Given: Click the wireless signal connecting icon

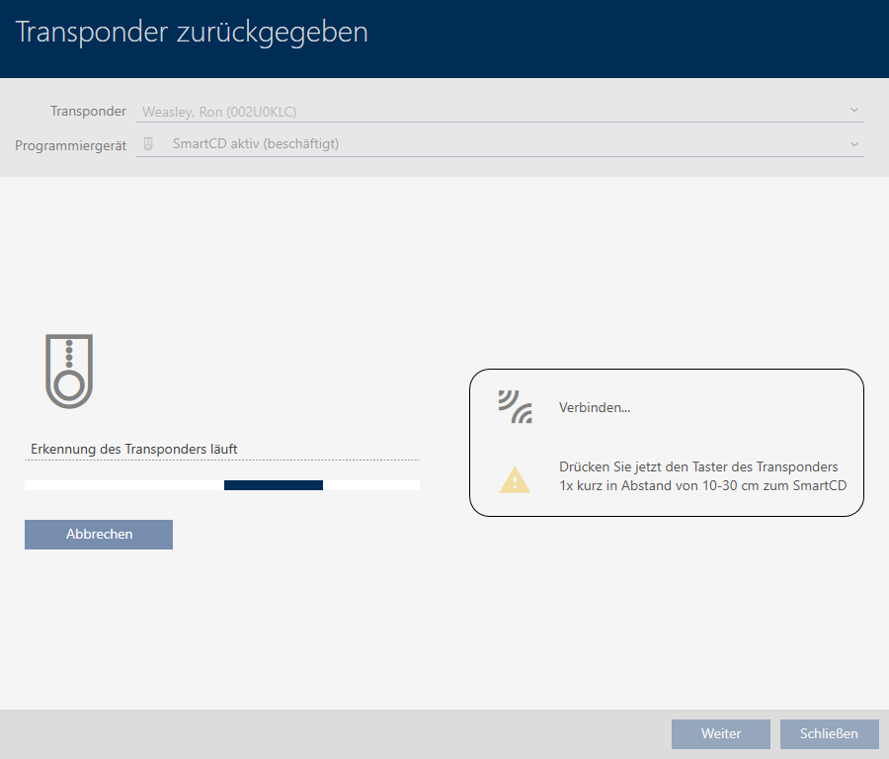Looking at the screenshot, I should [515, 407].
